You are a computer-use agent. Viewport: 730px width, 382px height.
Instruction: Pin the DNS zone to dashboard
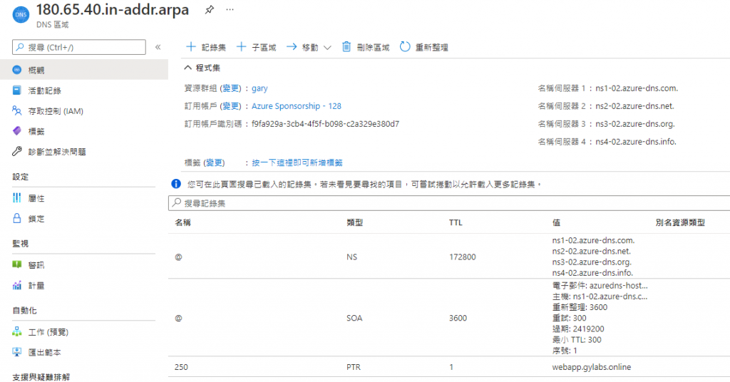click(x=210, y=10)
